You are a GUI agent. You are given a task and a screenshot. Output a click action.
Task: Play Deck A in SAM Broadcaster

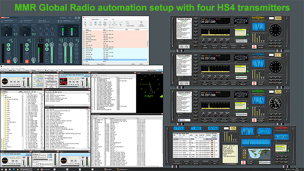point(11,82)
